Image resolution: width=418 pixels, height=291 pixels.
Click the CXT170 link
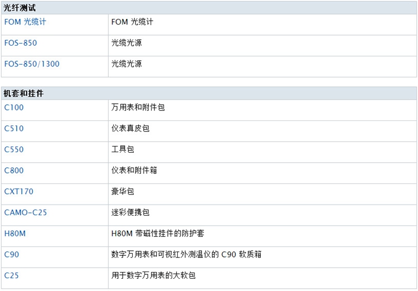pyautogui.click(x=18, y=192)
